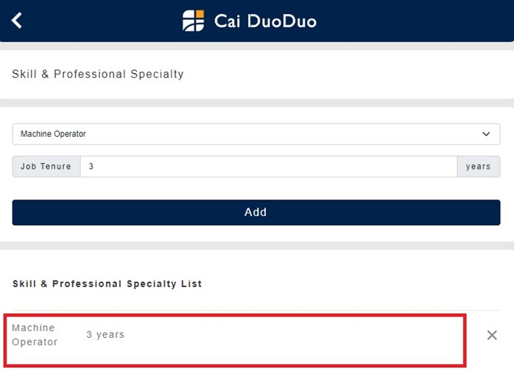Click the Cai DuoDuo title text
This screenshot has height=371, width=514.
click(265, 21)
